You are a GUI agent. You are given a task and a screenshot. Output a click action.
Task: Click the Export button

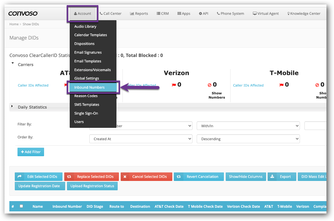(282, 177)
